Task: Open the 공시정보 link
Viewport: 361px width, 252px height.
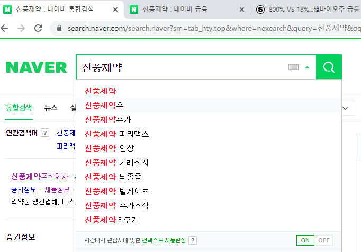Action: (24, 190)
